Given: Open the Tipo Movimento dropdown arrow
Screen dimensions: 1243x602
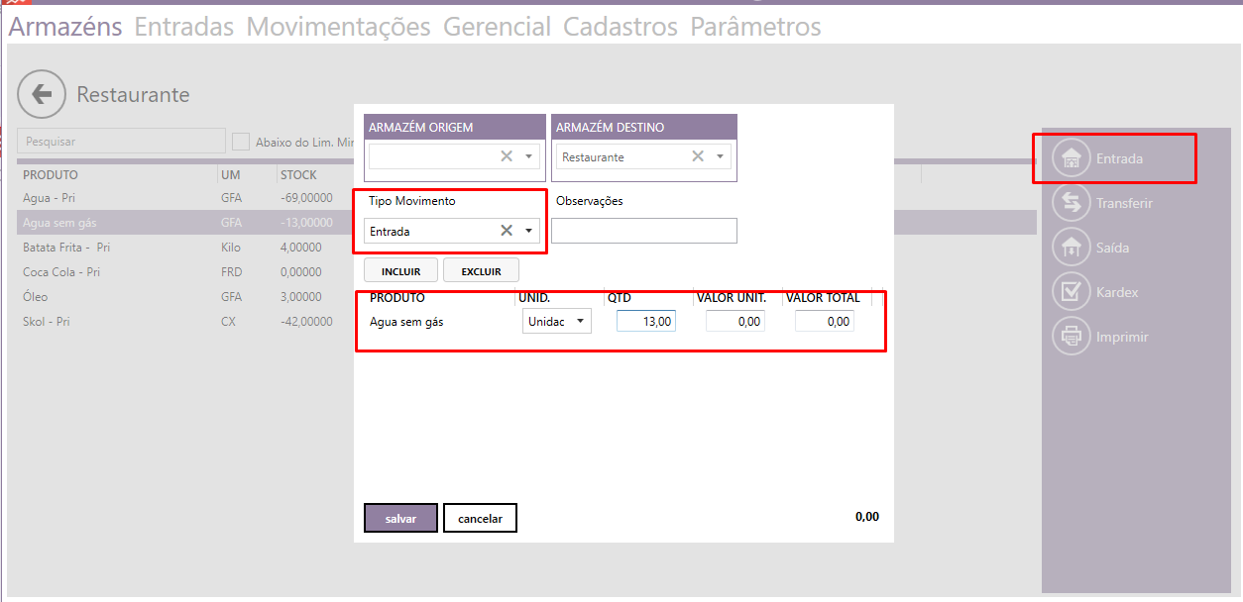Looking at the screenshot, I should (x=529, y=231).
